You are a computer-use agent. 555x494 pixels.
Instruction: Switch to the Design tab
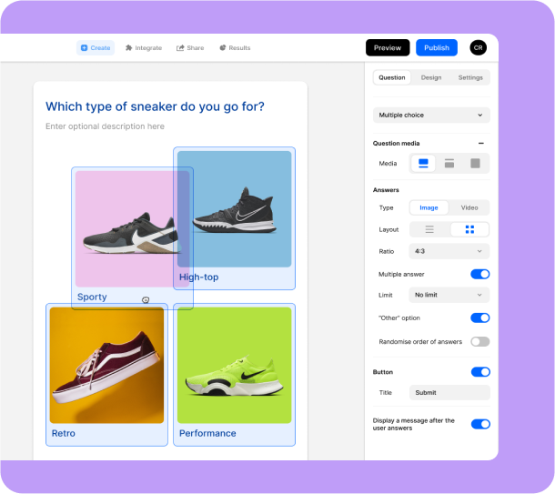coord(431,77)
